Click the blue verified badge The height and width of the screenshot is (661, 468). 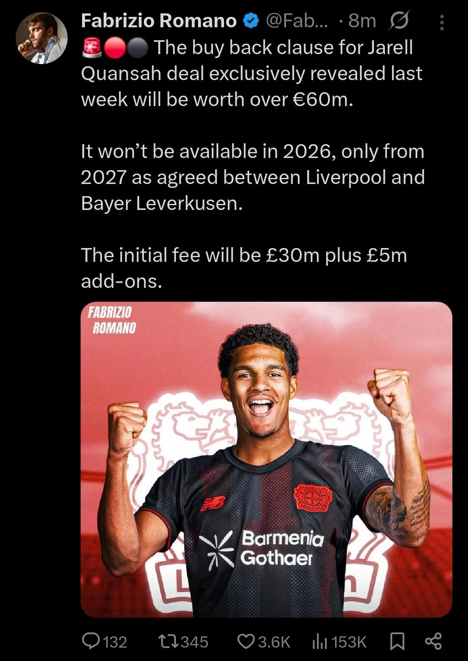pyautogui.click(x=250, y=21)
